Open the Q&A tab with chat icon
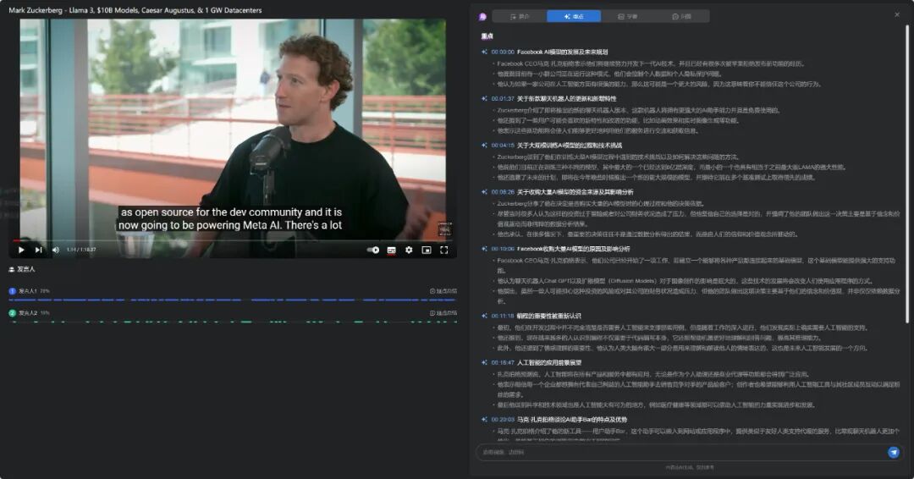914x479 pixels. click(x=681, y=16)
